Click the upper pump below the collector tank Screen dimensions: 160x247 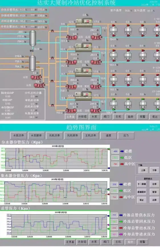[x=36, y=77]
